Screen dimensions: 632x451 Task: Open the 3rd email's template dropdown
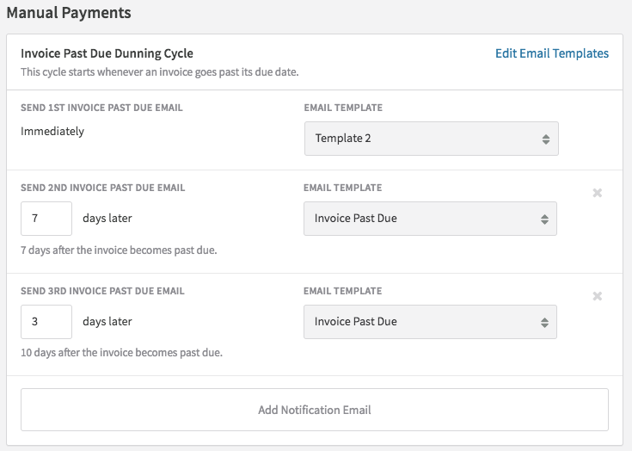point(430,322)
